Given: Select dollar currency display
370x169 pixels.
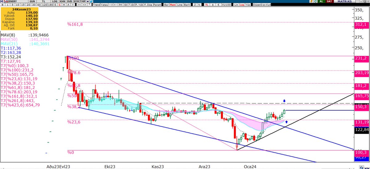Looking at the screenshot, I should coord(213,5).
